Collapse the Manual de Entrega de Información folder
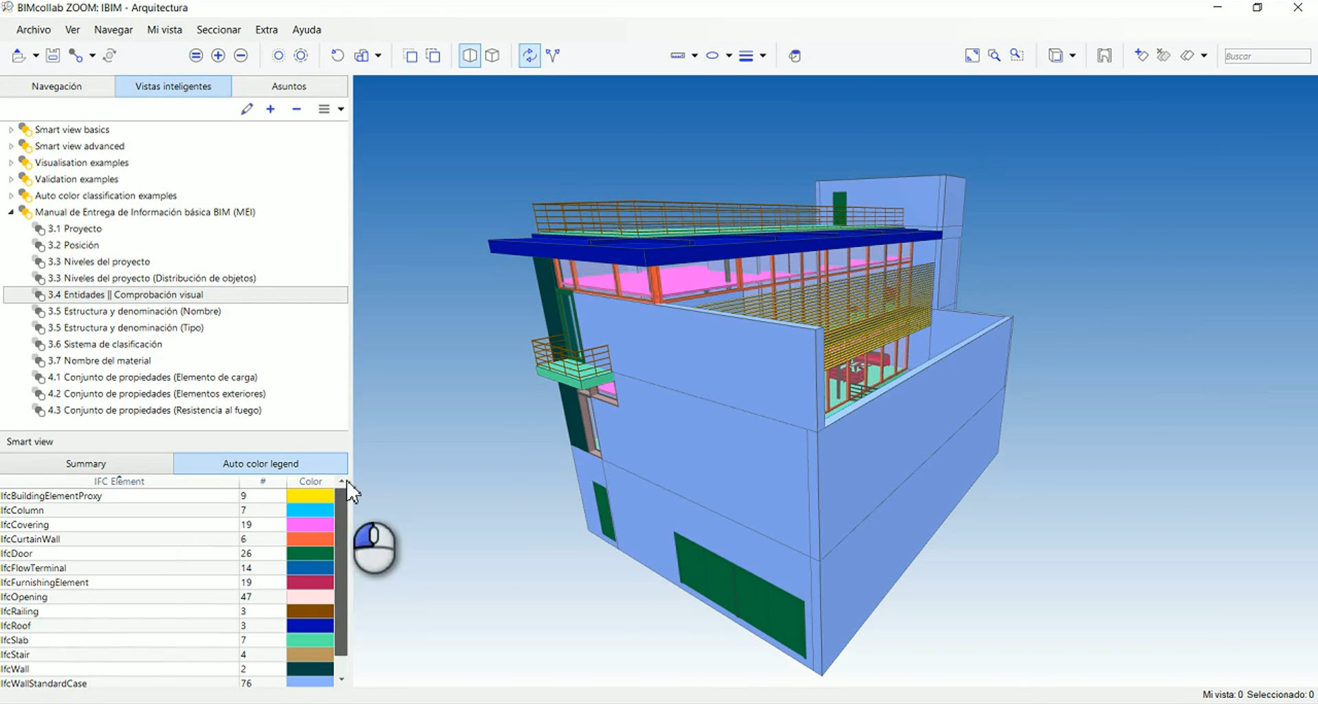1318x704 pixels. pyautogui.click(x=11, y=212)
